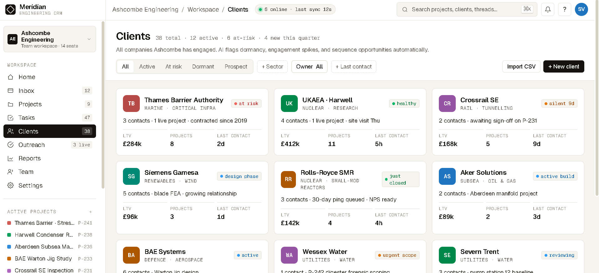Image resolution: width=599 pixels, height=273 pixels.
Task: Click SG avatar of Siemens Gamesa
Action: click(x=131, y=176)
